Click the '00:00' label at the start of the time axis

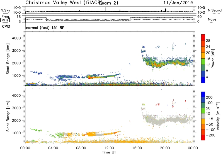pyautogui.click(x=25, y=148)
